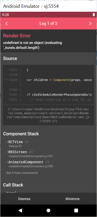The height and width of the screenshot is (217, 97).
Task: Open the AnimatedComponent stack entry
Action: [29, 164]
